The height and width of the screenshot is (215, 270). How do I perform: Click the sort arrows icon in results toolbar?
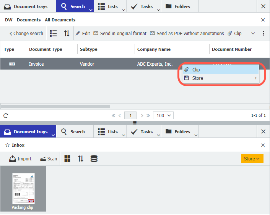pyautogui.click(x=67, y=34)
